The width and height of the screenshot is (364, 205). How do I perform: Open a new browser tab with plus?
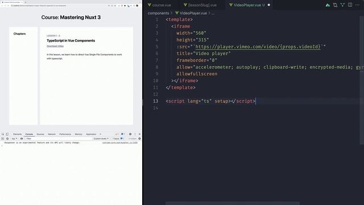click(26, 2)
